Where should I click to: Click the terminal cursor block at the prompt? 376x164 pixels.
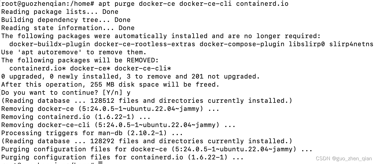[100, 163]
